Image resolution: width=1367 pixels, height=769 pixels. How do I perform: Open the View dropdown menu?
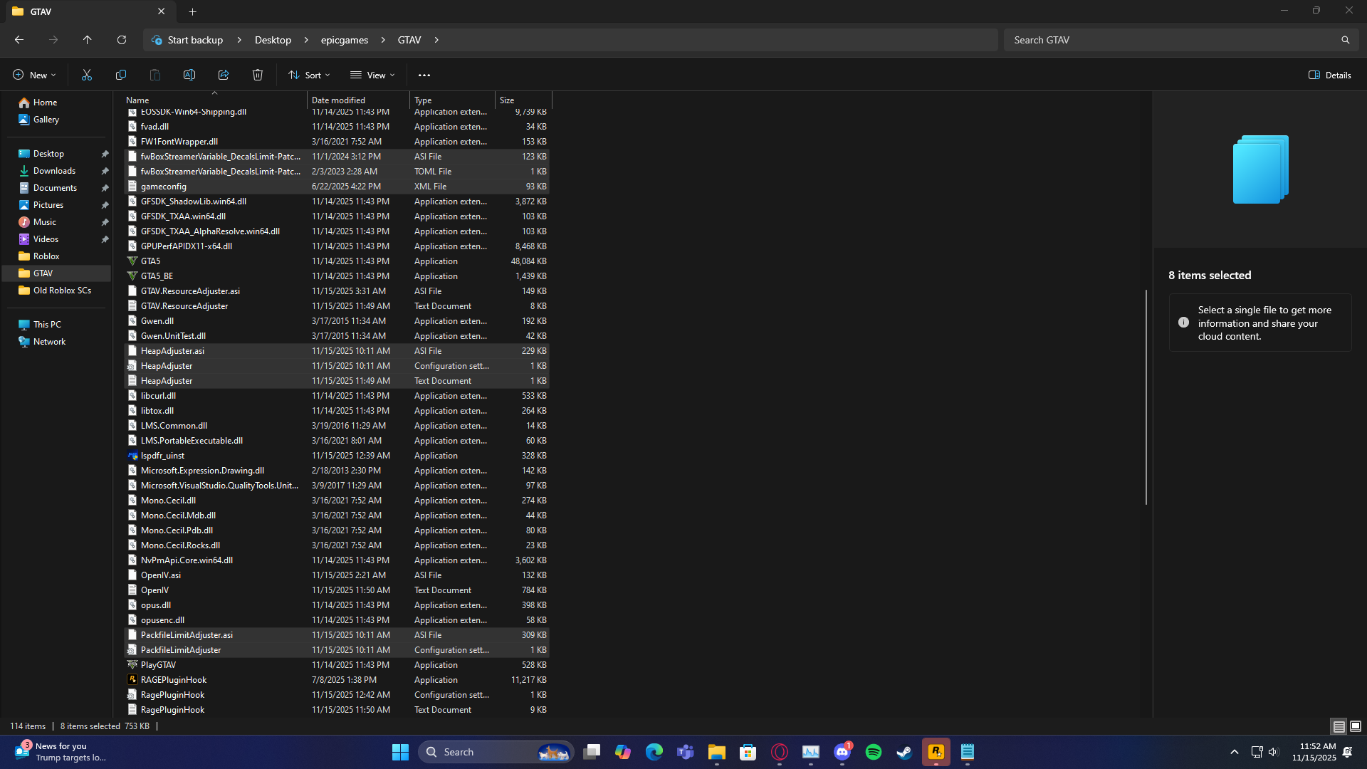click(x=372, y=75)
